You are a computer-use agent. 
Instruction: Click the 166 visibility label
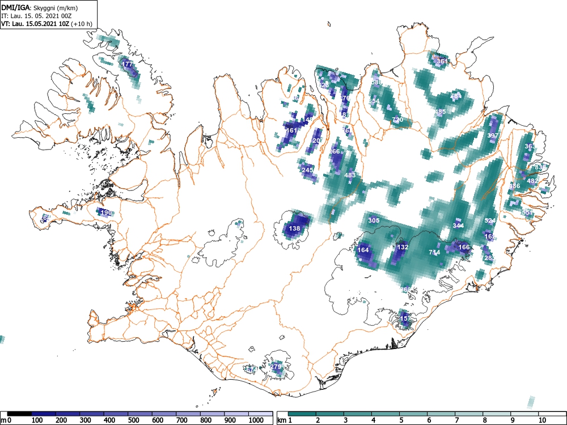click(x=464, y=247)
